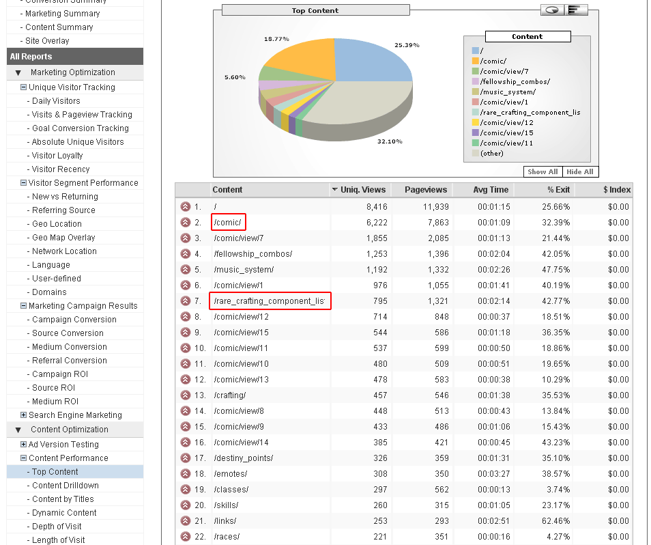Click the red arrow icon beside /comic/
The image size is (651, 545).
click(x=185, y=222)
